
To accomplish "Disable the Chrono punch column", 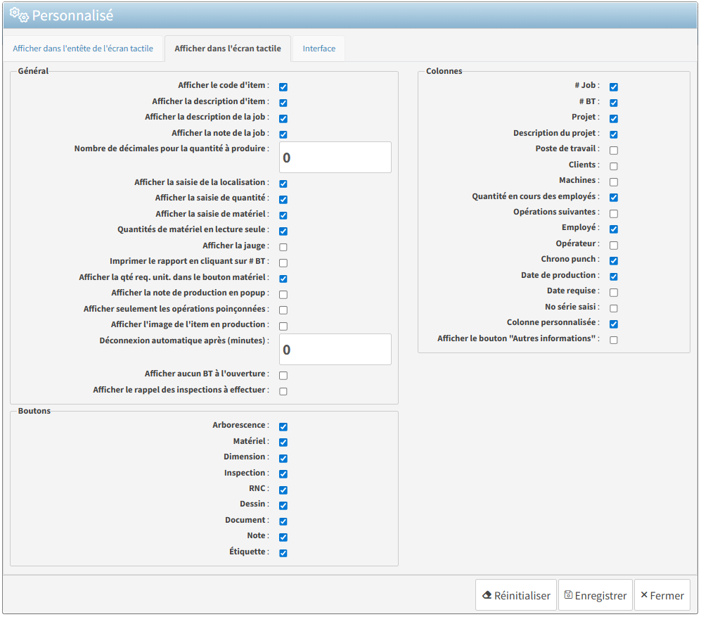I will click(x=614, y=261).
